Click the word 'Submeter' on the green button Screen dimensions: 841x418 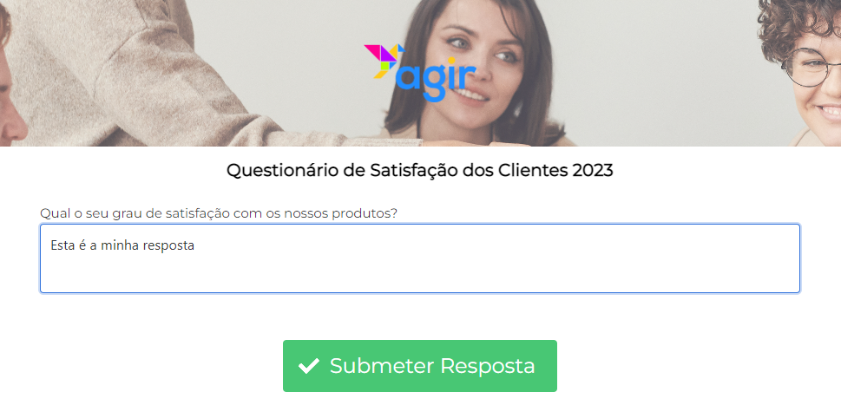pyautogui.click(x=381, y=366)
